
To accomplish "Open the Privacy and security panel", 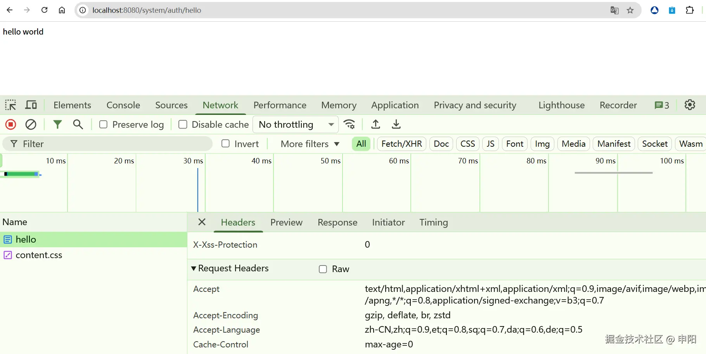I will tap(475, 105).
